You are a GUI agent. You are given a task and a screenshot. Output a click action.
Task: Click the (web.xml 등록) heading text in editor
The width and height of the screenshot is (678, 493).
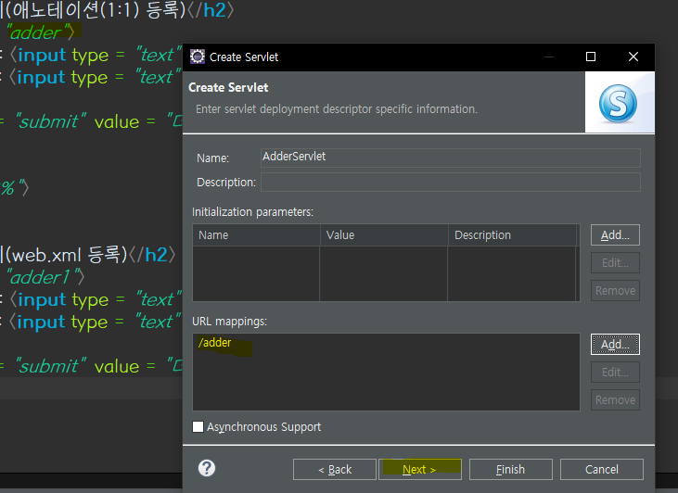pos(66,255)
